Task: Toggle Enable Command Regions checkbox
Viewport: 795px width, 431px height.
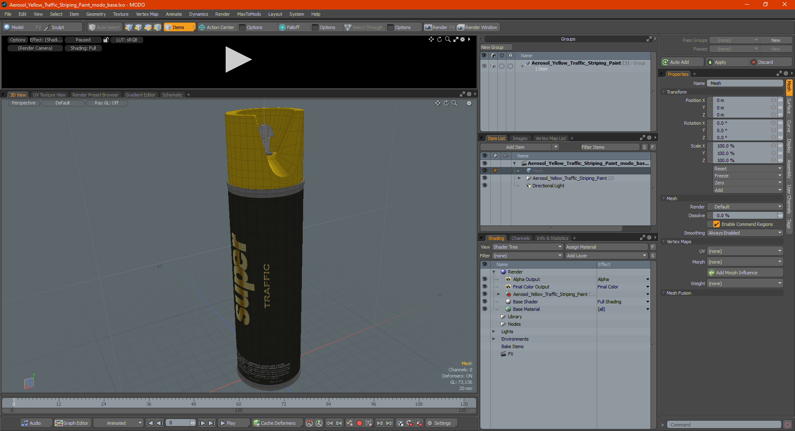Action: pos(716,224)
